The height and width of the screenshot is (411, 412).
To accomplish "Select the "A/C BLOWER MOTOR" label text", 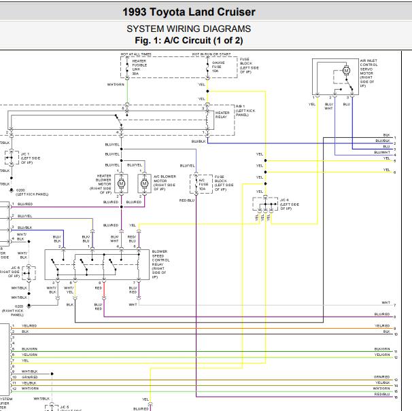I will 165,183.
